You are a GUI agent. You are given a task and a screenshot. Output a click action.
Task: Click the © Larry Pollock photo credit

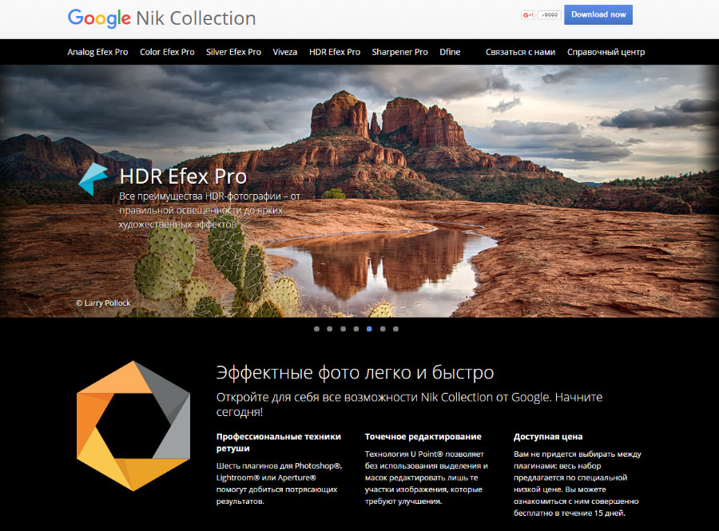pos(103,303)
